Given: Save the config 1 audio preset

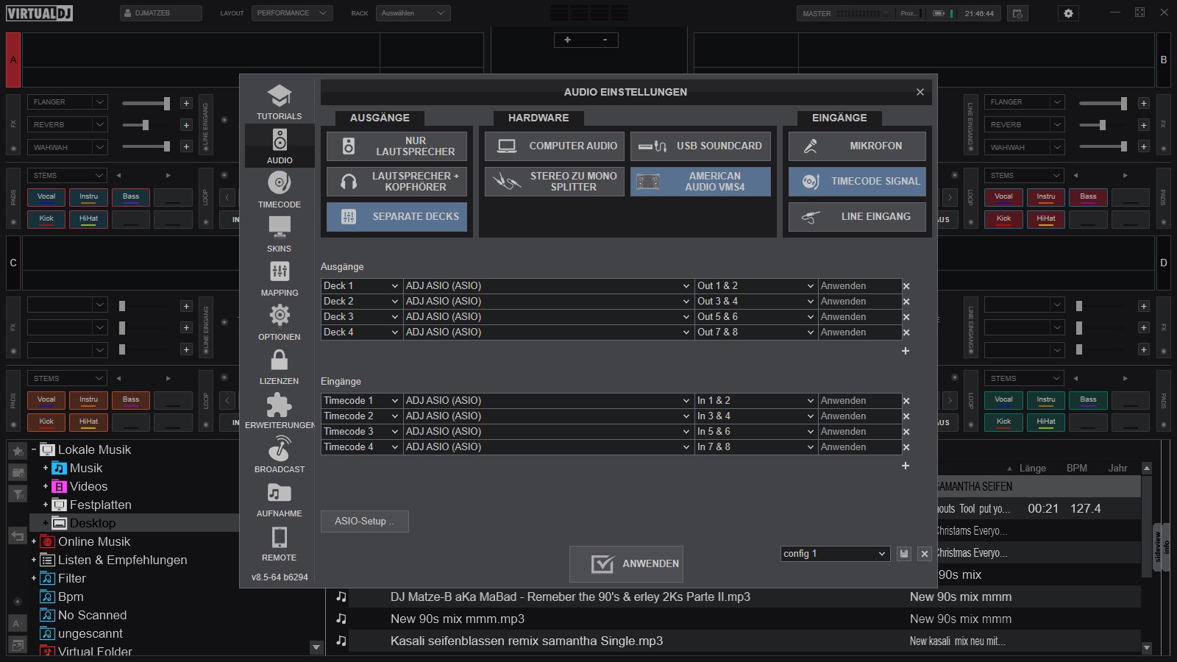Looking at the screenshot, I should tap(904, 554).
